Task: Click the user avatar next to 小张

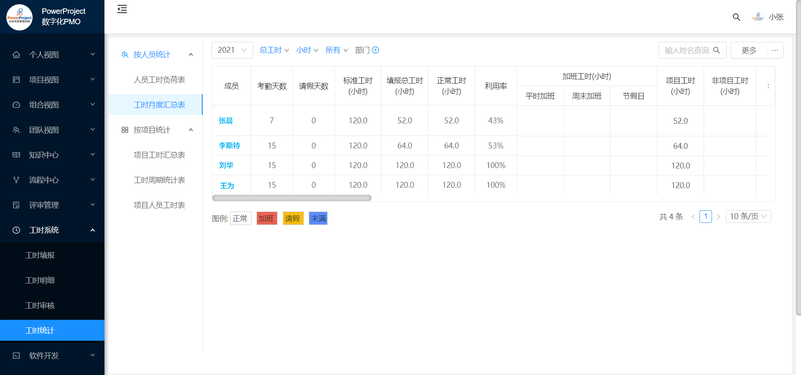Action: 758,17
